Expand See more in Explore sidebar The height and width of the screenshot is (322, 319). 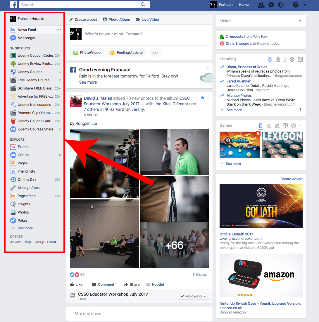click(x=27, y=228)
